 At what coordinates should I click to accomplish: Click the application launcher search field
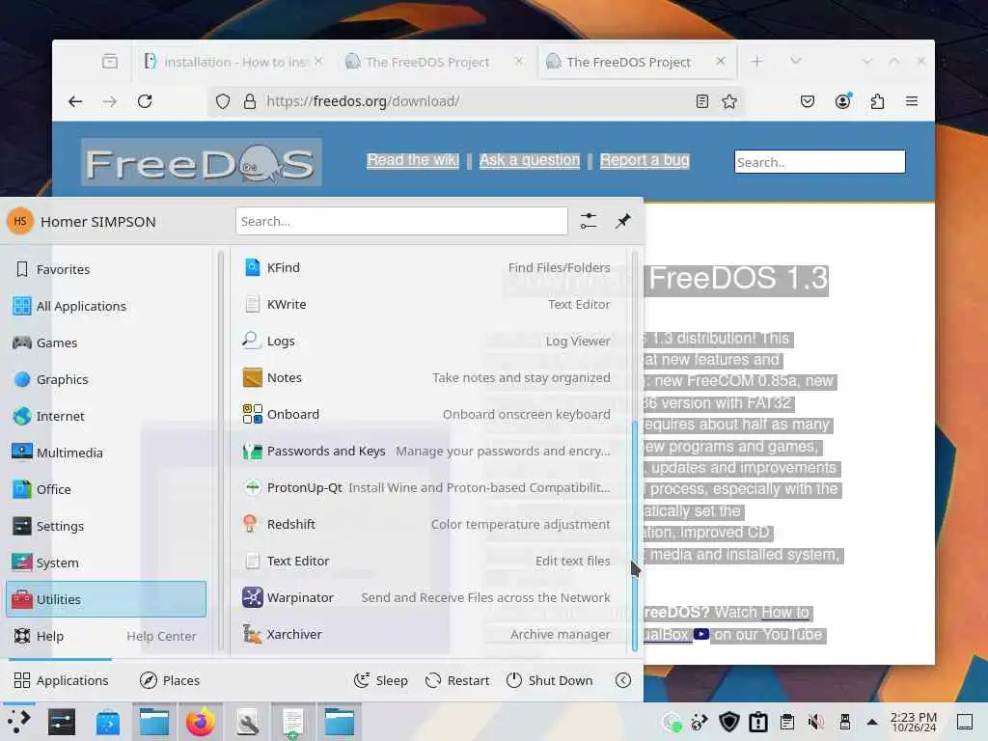[x=401, y=221]
